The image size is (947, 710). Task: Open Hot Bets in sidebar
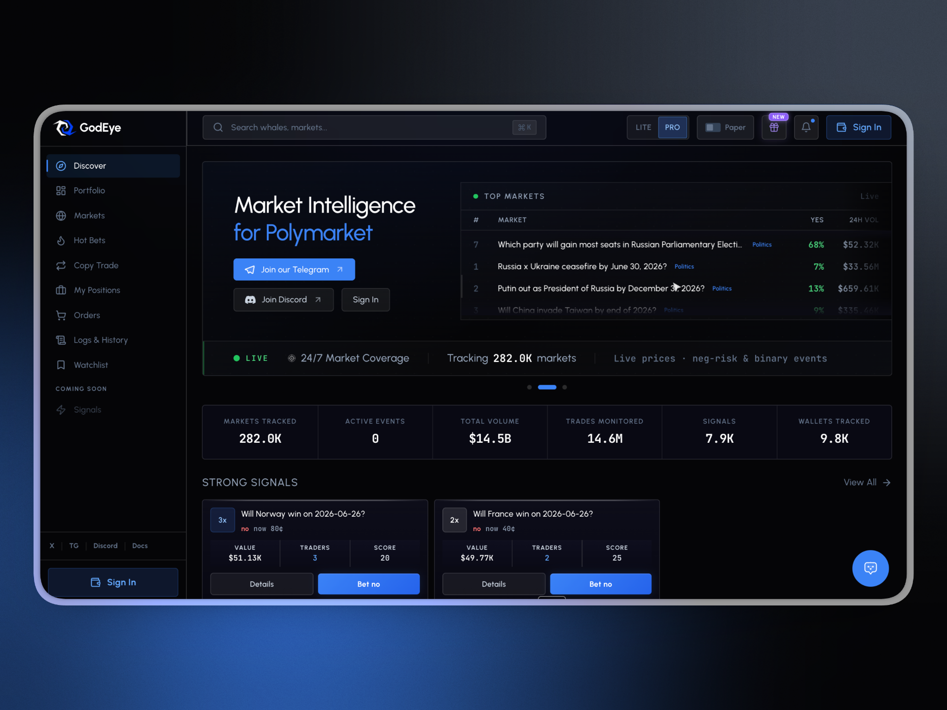(x=113, y=240)
